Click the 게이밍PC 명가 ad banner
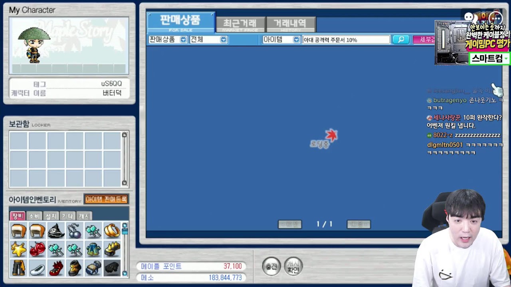This screenshot has width=511, height=287. coord(472,42)
